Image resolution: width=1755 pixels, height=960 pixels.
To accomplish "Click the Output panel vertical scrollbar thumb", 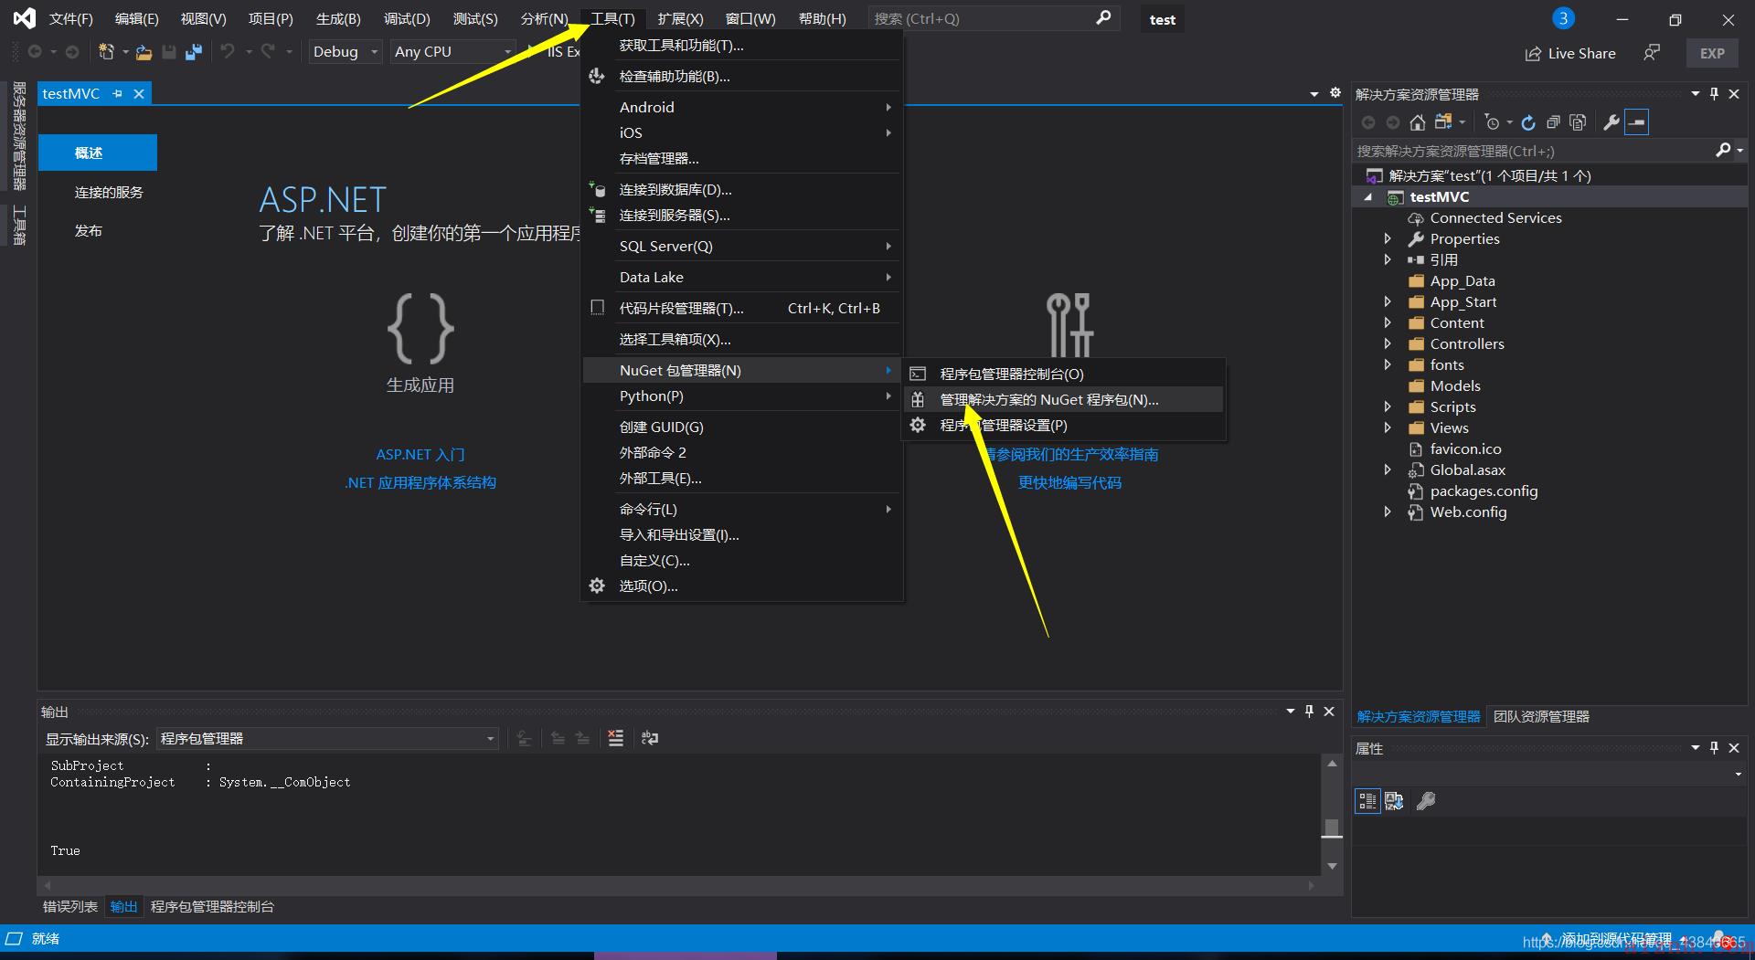I will (1332, 828).
